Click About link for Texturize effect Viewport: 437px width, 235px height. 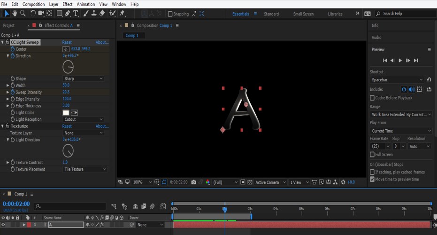click(x=102, y=126)
